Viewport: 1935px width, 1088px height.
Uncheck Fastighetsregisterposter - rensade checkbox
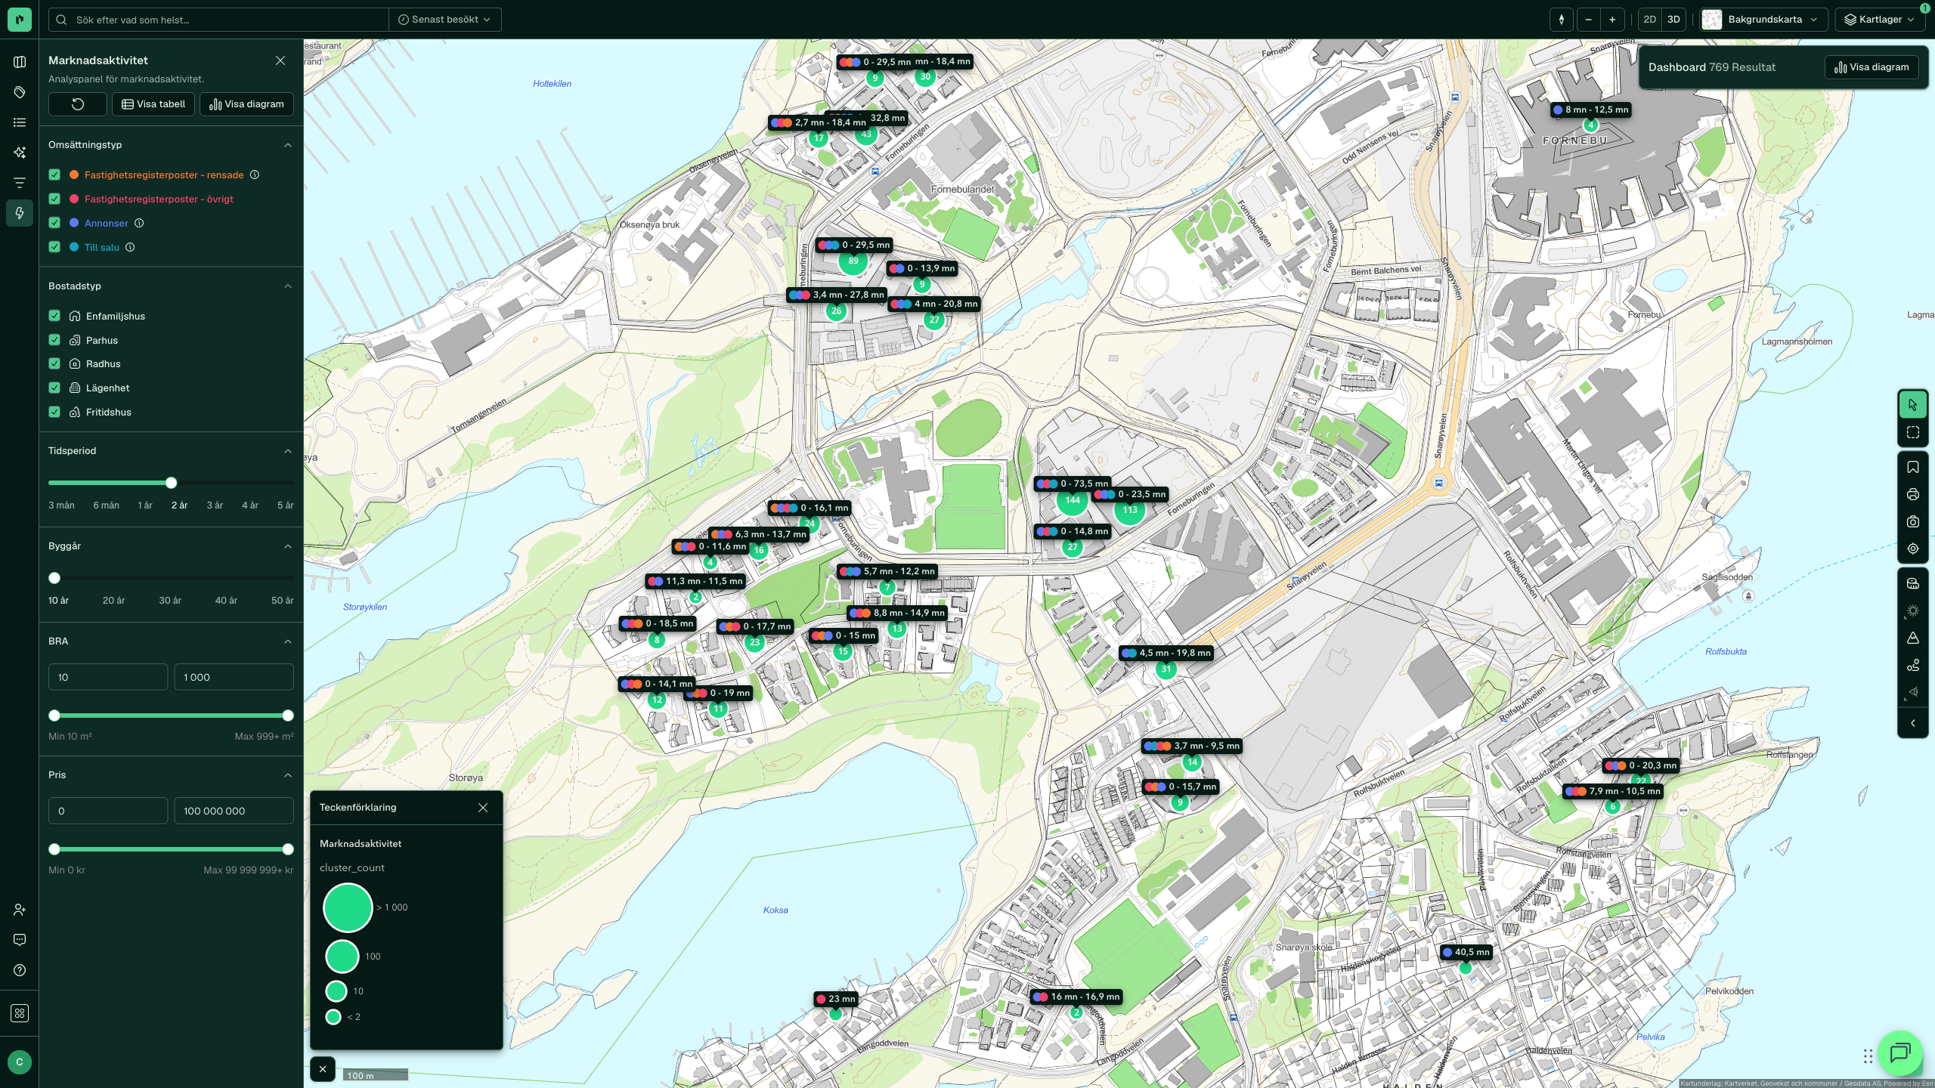click(x=54, y=175)
